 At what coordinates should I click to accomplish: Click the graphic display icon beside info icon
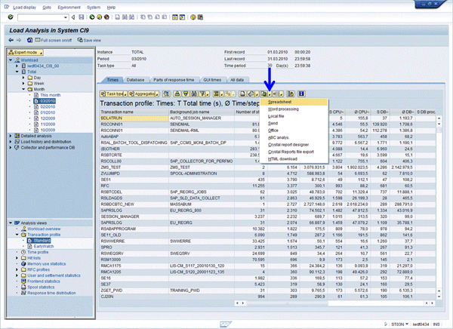coord(291,94)
